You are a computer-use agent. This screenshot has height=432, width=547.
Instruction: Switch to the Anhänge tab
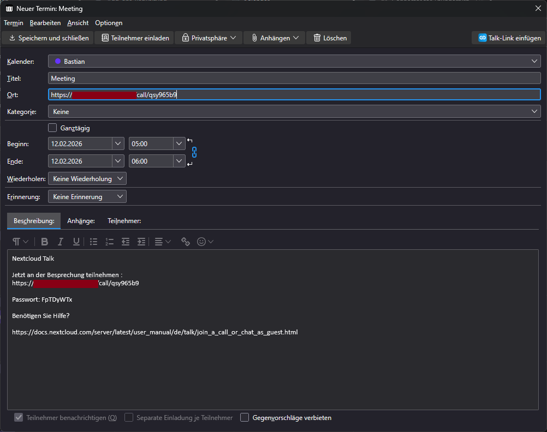click(x=81, y=221)
